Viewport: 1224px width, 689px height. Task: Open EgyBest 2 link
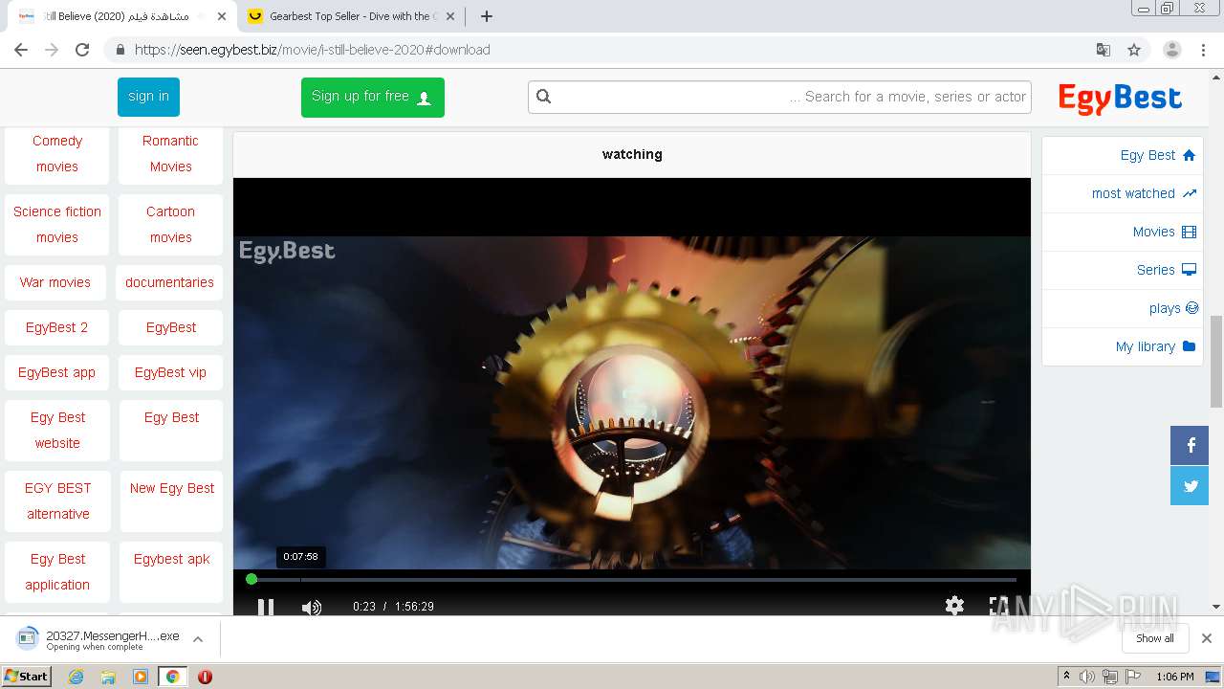coord(56,327)
